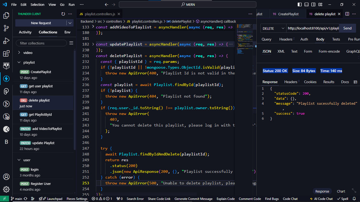Click the expand response arrows icon near Chart
The image size is (360, 202).
[x=354, y=191]
